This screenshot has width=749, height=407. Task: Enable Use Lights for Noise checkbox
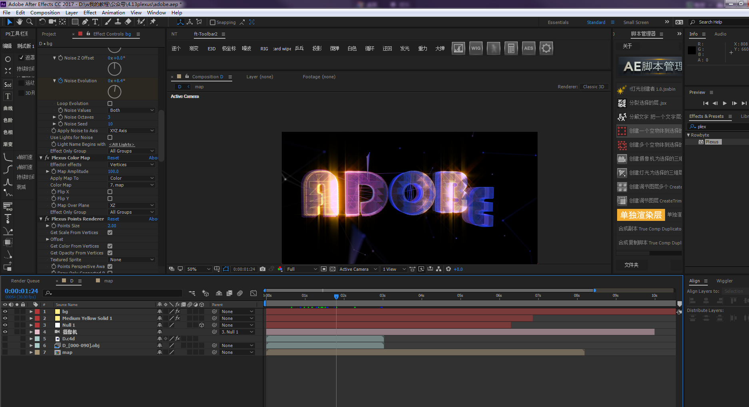click(x=110, y=137)
